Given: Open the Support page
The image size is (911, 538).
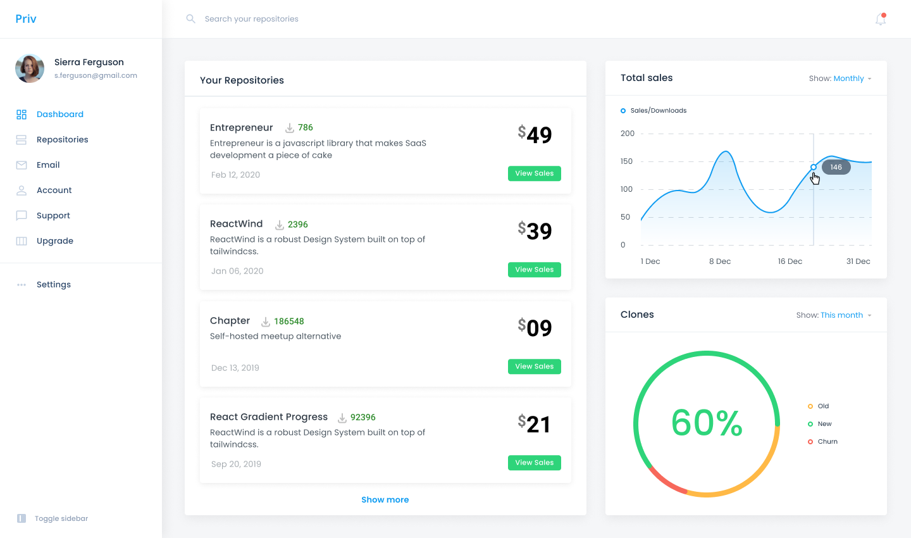Looking at the screenshot, I should [53, 216].
